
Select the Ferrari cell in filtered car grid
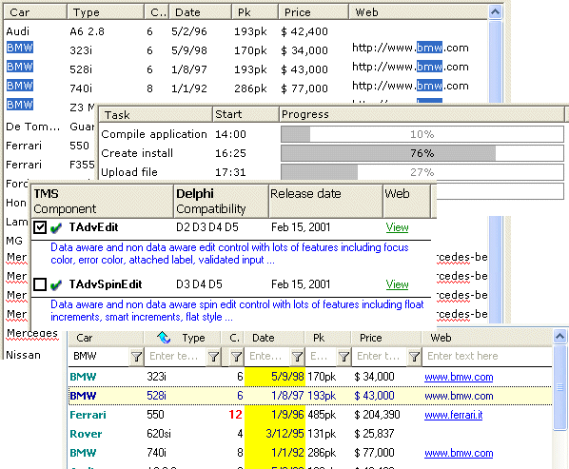pyautogui.click(x=88, y=415)
